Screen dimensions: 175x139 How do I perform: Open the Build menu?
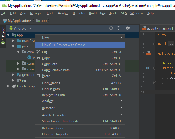coord(93,13)
